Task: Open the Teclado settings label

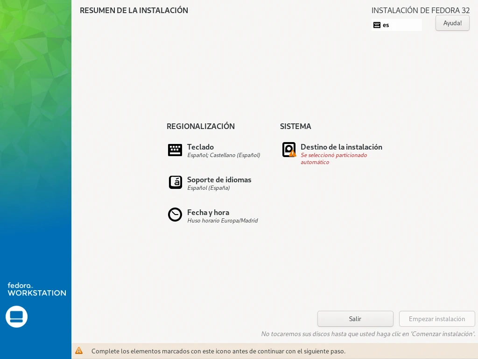Action: [x=200, y=147]
